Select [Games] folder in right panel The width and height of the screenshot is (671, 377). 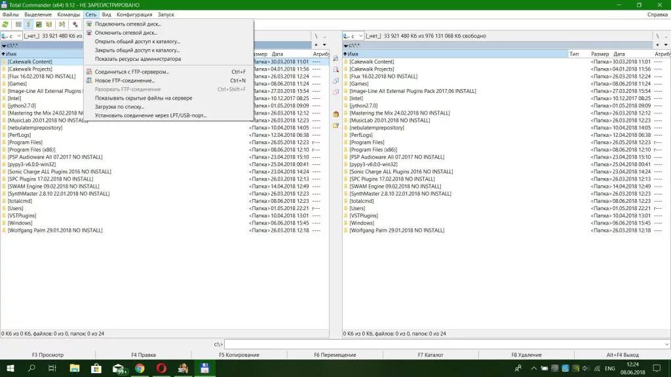358,84
